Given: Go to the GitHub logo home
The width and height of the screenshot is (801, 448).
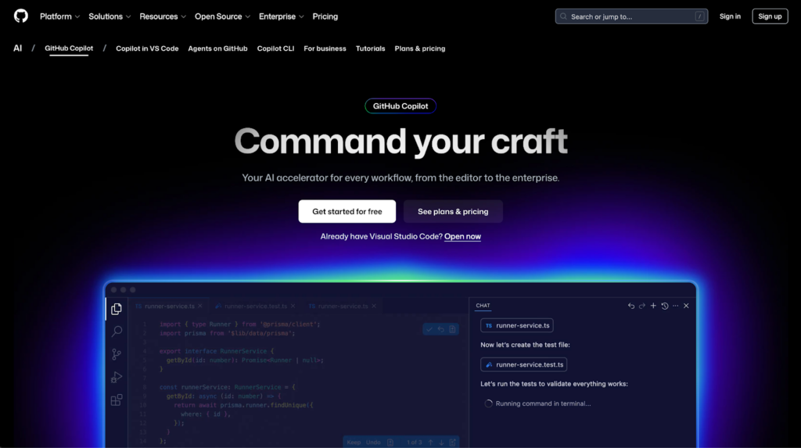Looking at the screenshot, I should click(21, 16).
